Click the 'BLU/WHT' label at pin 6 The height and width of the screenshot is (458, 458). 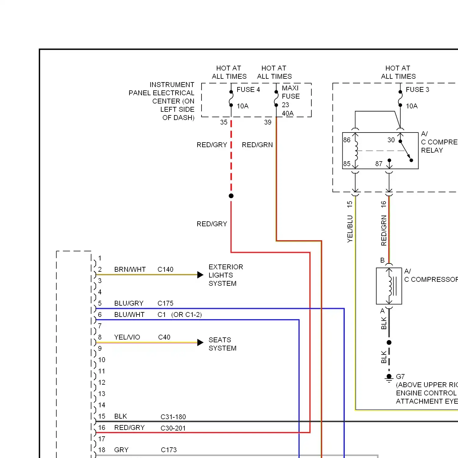coord(129,314)
